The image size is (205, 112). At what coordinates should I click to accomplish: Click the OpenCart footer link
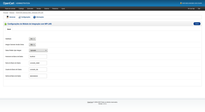pos(90,102)
